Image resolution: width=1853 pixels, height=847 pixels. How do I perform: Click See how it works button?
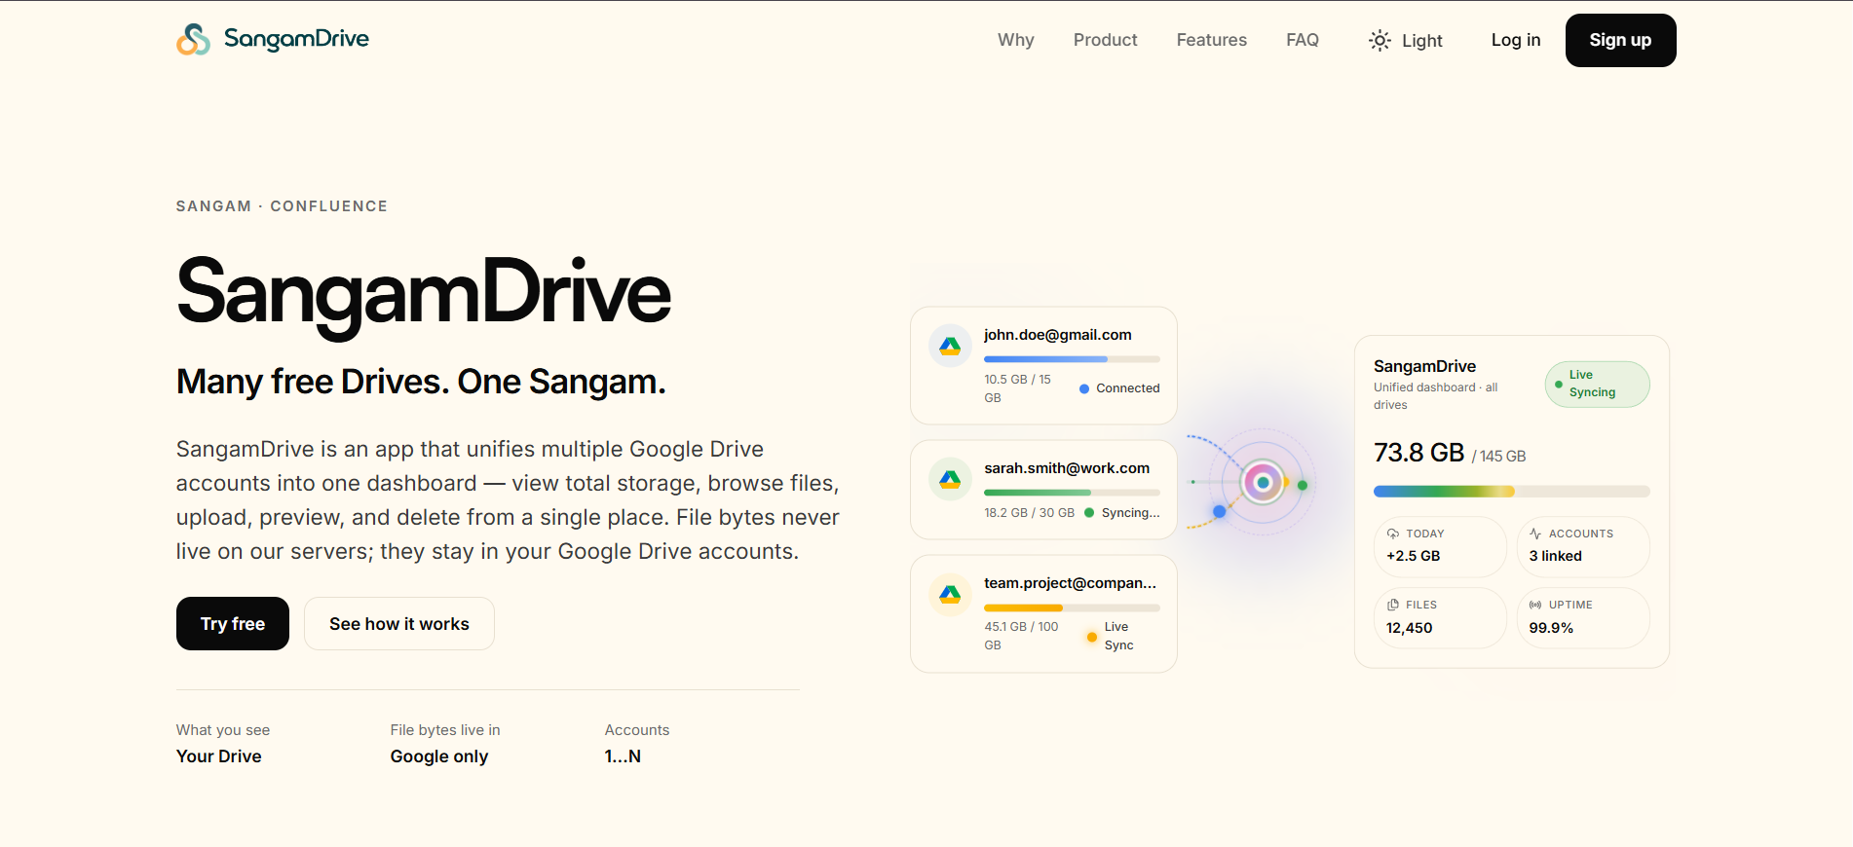[x=399, y=623]
